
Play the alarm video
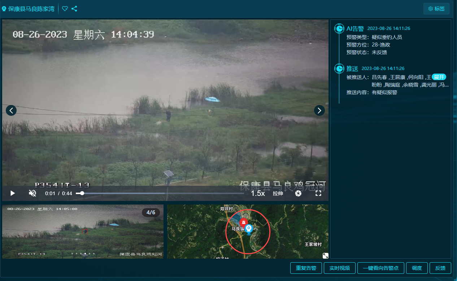coord(13,193)
